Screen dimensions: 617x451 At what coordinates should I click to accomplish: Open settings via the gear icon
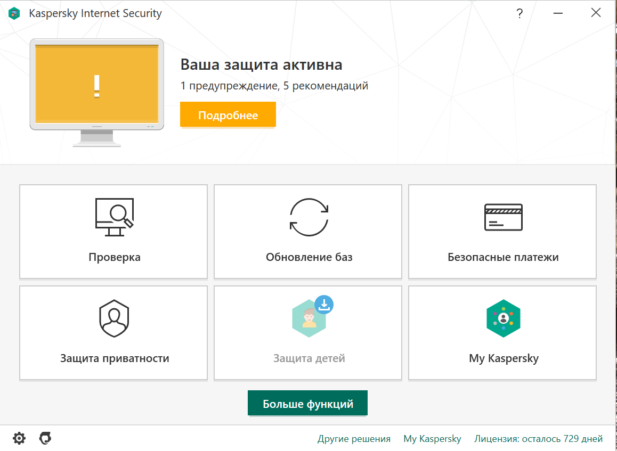click(19, 438)
